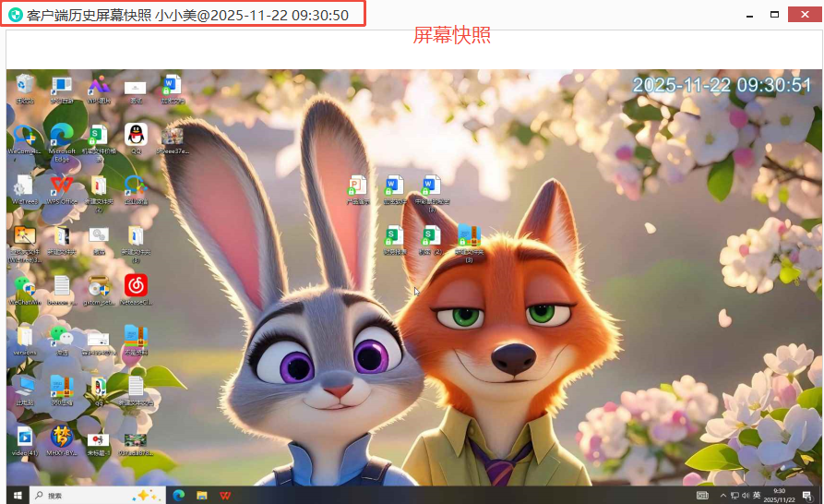Open Edge from the taskbar
The image size is (824, 504).
coord(179,495)
